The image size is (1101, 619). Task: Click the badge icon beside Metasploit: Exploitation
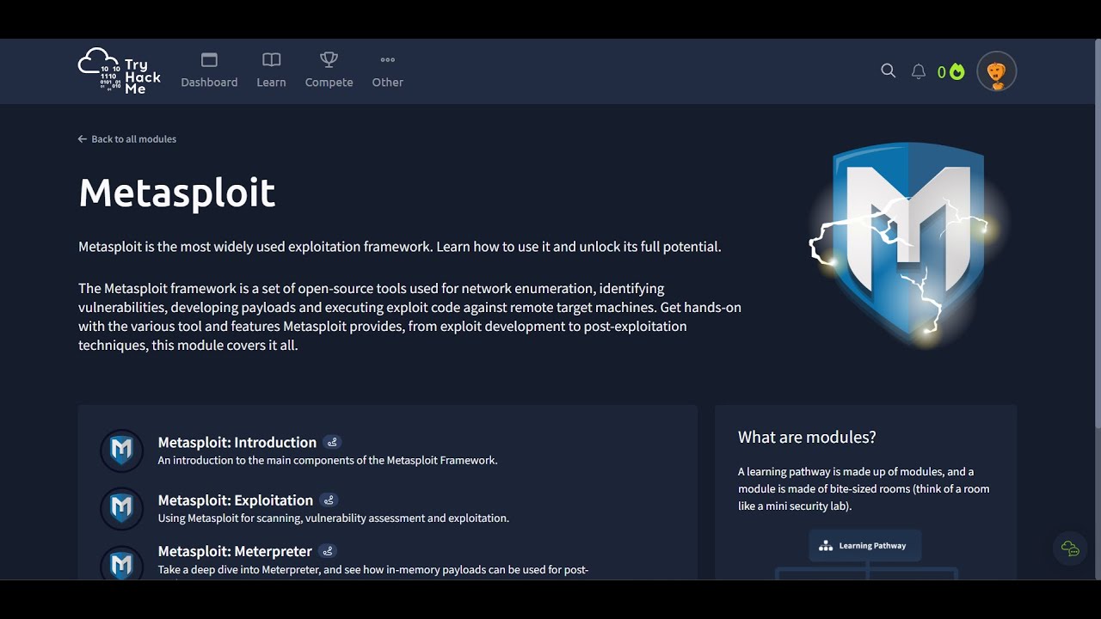tap(329, 499)
